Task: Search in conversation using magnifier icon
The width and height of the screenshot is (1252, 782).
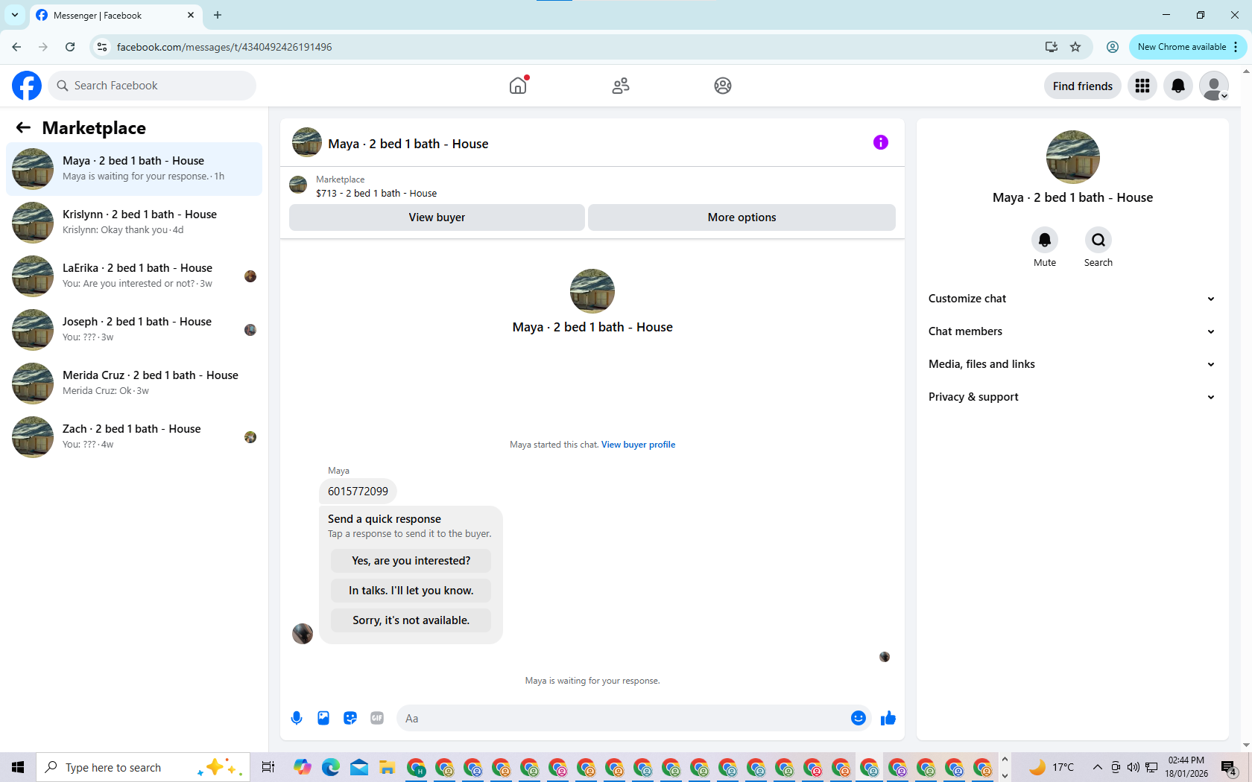Action: [1098, 240]
